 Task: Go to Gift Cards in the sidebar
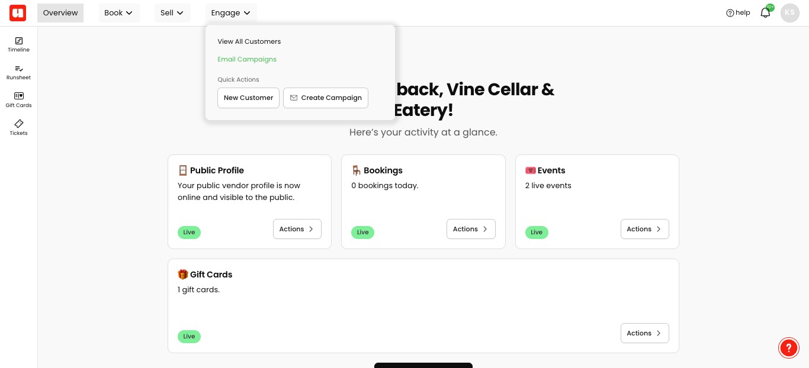(x=18, y=100)
